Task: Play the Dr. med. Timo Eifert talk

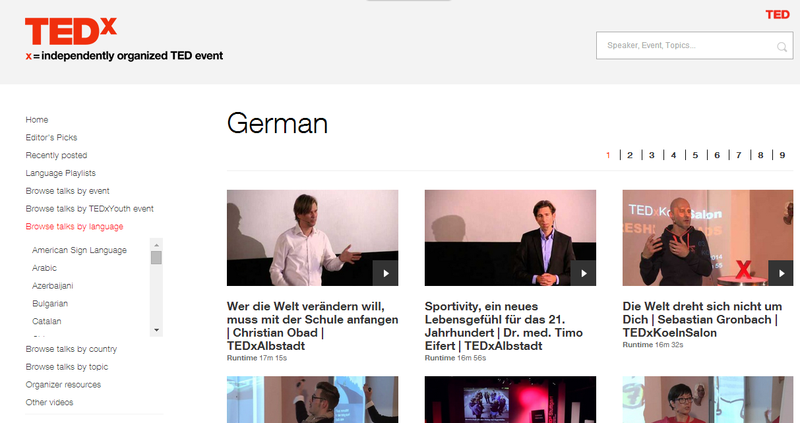Action: pyautogui.click(x=584, y=273)
